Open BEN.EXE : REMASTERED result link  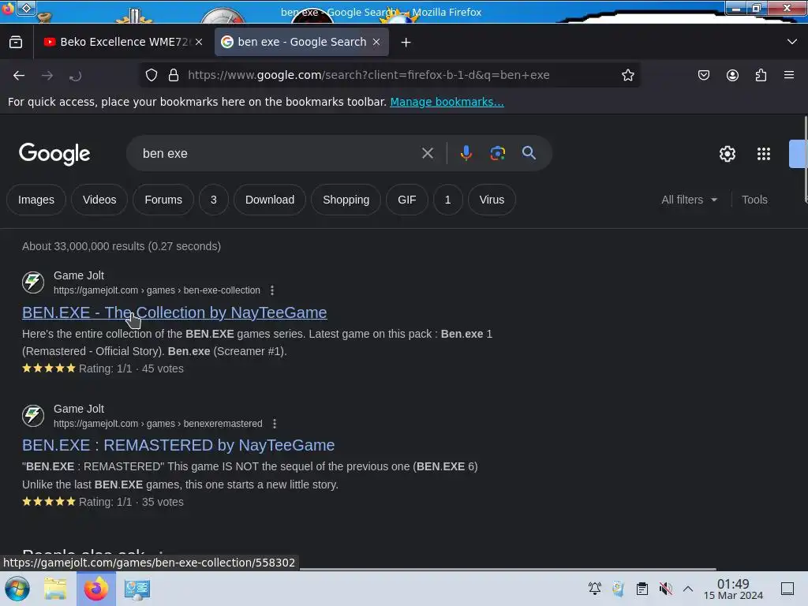[178, 445]
